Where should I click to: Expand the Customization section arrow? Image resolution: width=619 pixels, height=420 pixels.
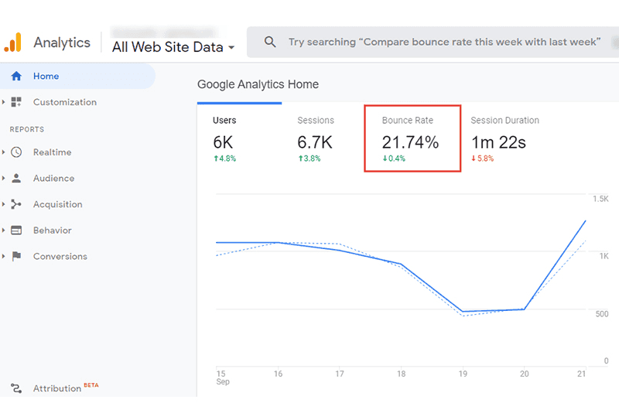click(x=4, y=102)
